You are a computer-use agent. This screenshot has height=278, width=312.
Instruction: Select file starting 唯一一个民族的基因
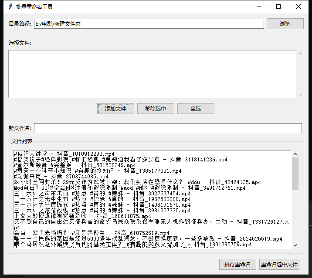pos(148,239)
